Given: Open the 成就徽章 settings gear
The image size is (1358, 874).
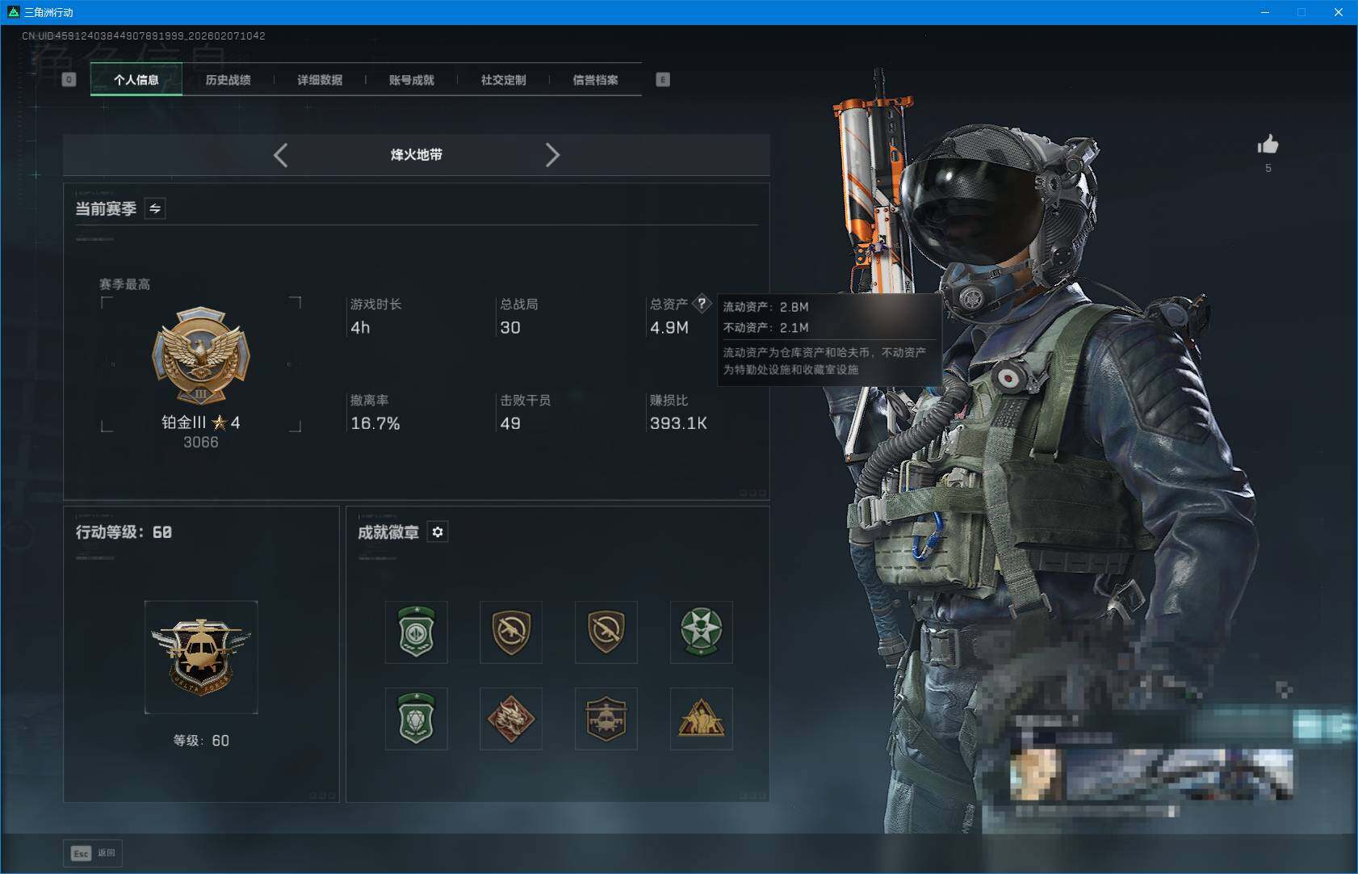Looking at the screenshot, I should click(438, 532).
